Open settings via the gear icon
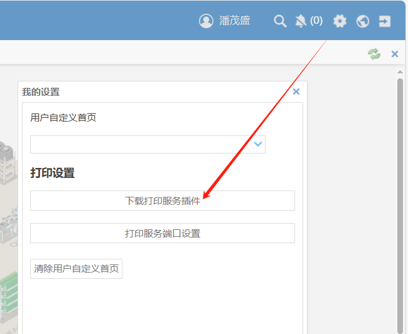The height and width of the screenshot is (334, 408). [340, 21]
